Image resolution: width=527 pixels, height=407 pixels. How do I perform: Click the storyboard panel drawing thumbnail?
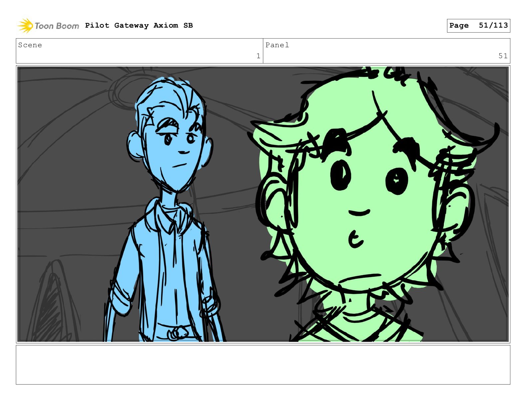point(263,204)
